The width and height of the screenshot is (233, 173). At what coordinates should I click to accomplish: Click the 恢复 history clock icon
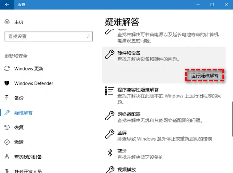point(7,127)
